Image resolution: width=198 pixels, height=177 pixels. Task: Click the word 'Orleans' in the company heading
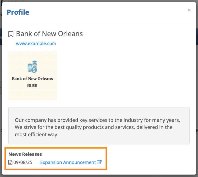click(71, 34)
